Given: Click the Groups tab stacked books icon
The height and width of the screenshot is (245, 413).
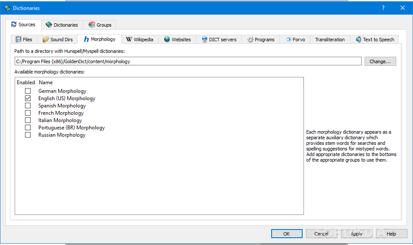Looking at the screenshot, I should click(92, 24).
